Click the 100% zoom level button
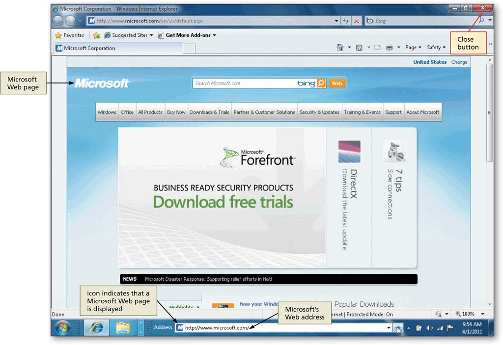 466,314
